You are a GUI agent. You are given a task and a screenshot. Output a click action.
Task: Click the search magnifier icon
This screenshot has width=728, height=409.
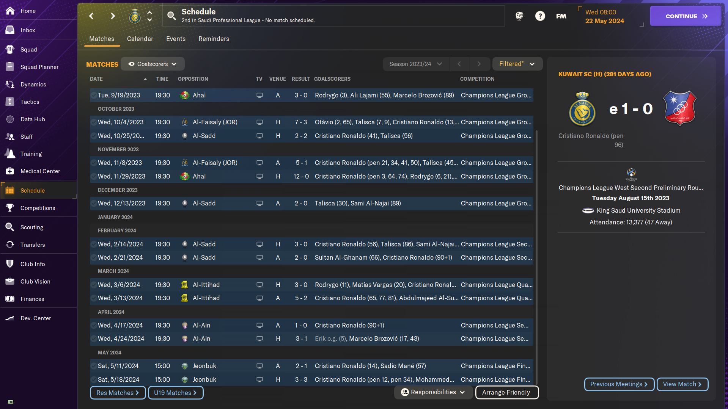[x=171, y=16]
